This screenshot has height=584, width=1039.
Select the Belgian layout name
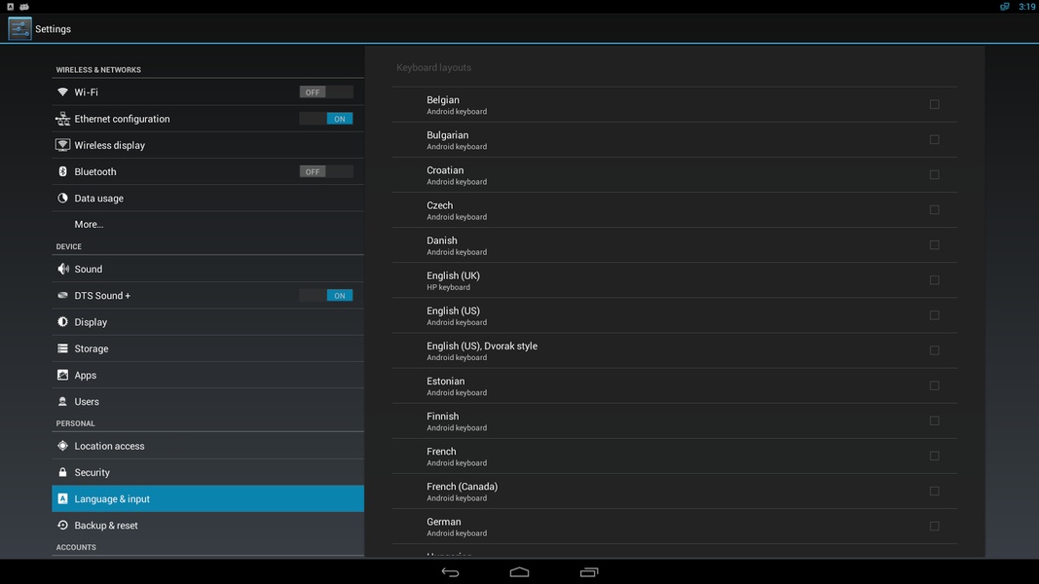[443, 100]
